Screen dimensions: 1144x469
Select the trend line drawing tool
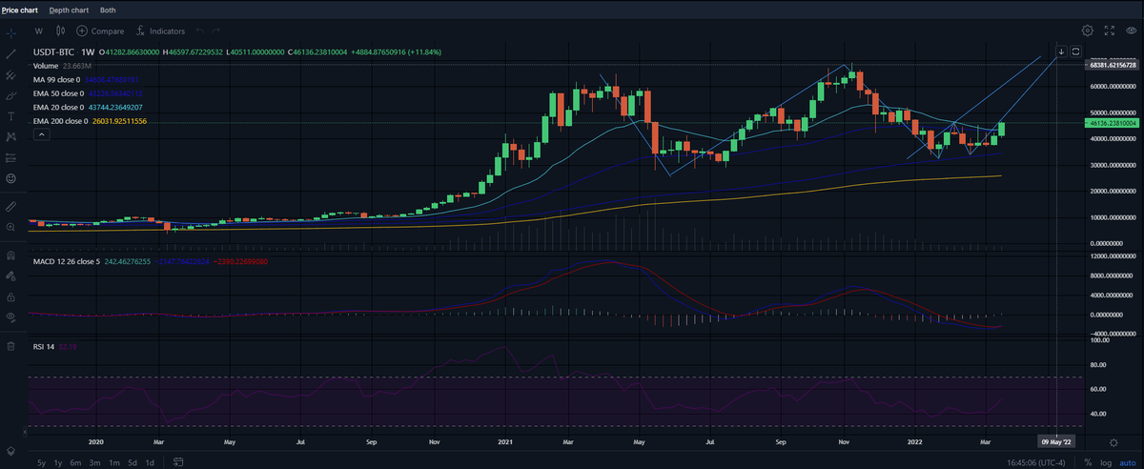pyautogui.click(x=10, y=52)
